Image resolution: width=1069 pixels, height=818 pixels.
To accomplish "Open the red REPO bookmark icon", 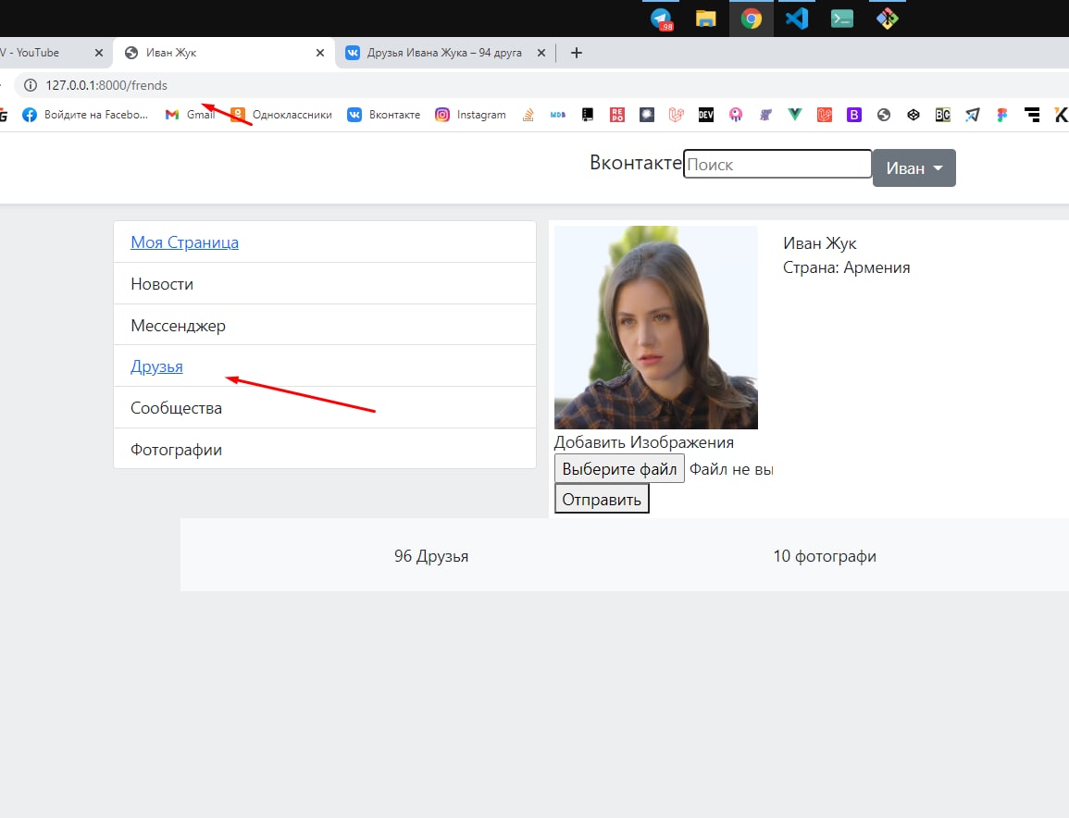I will [617, 115].
